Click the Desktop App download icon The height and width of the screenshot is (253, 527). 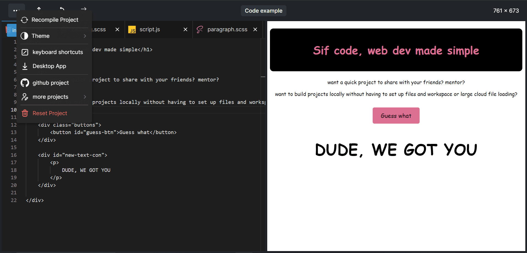(25, 66)
